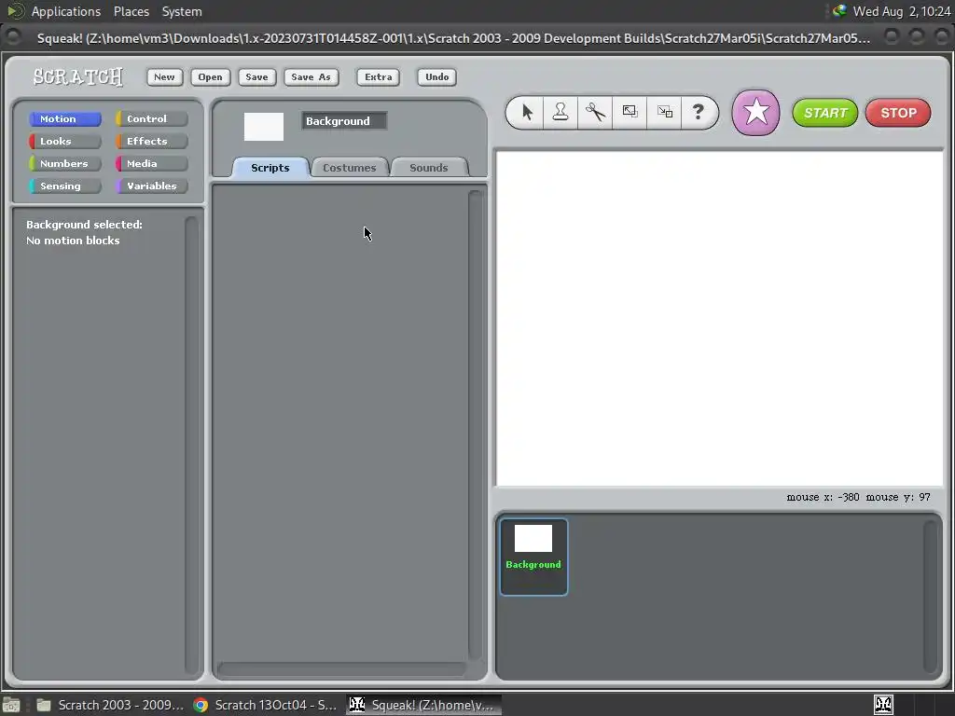The width and height of the screenshot is (955, 716).
Task: Click the window menu button at title bar left
Action: tap(13, 37)
